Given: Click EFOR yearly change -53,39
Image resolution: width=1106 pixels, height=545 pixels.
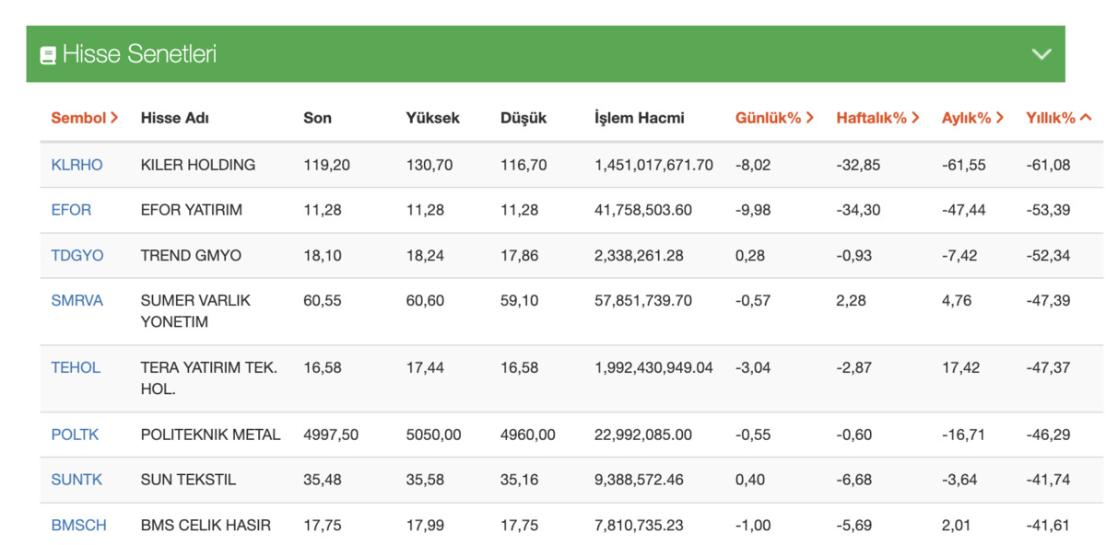Looking at the screenshot, I should pyautogui.click(x=1048, y=210).
